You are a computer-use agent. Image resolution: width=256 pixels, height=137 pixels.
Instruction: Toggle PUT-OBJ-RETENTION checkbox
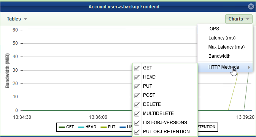tap(137, 132)
